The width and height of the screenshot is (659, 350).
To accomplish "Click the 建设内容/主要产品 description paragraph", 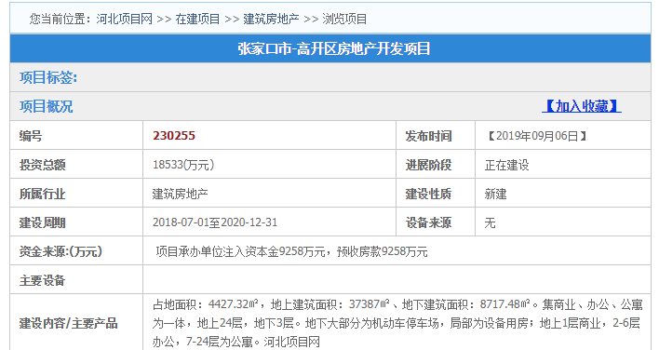I will coord(397,323).
